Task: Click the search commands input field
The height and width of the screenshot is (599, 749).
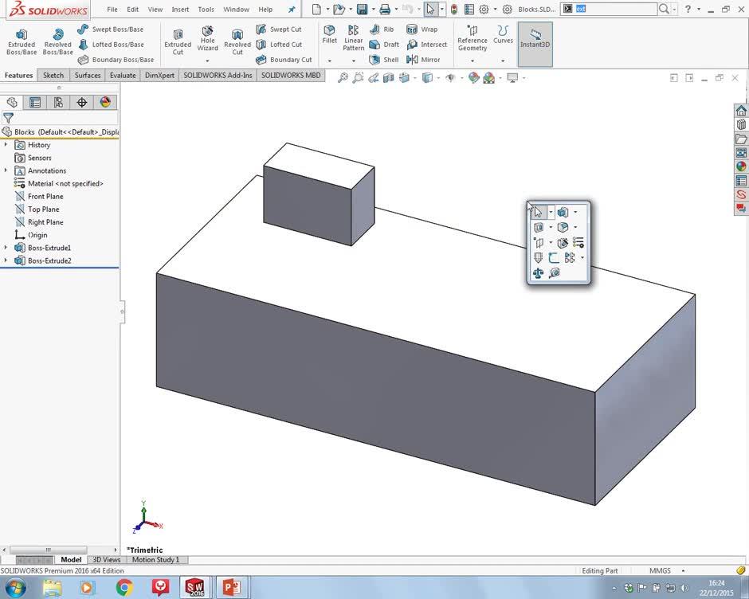Action: coord(614,9)
